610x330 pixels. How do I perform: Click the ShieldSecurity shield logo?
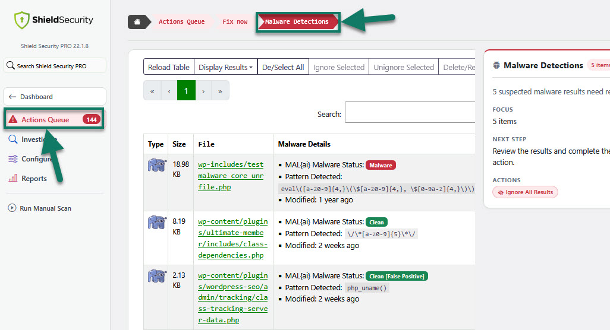pyautogui.click(x=22, y=20)
